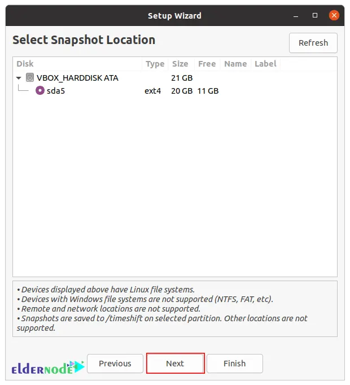
Task: Click the Name column header
Action: pyautogui.click(x=235, y=64)
